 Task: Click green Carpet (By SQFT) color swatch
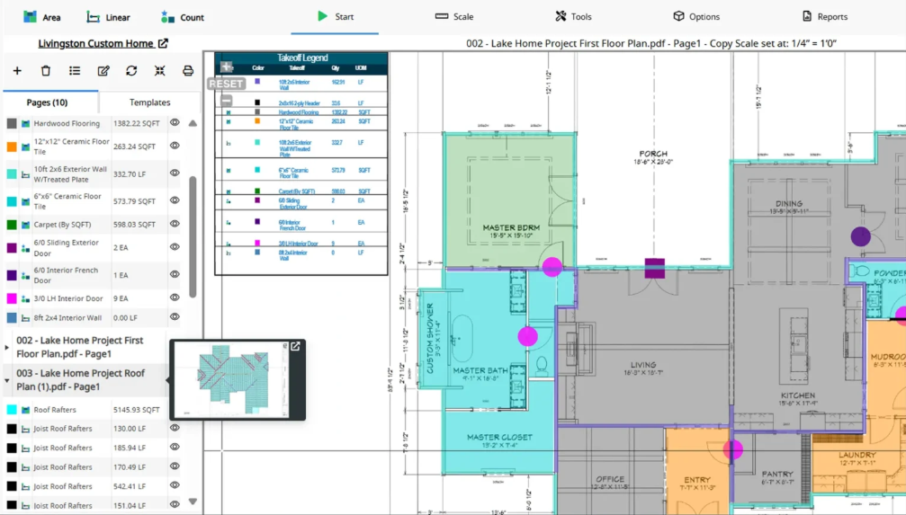tap(12, 225)
